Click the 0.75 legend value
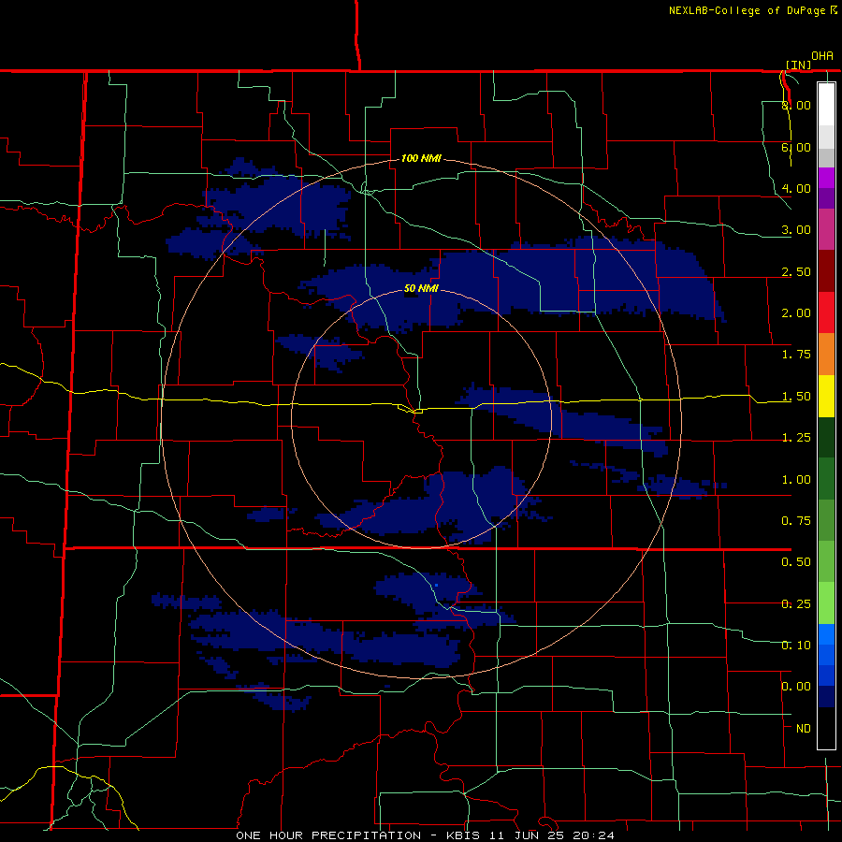Viewport: 842px width, 842px height. (x=796, y=521)
